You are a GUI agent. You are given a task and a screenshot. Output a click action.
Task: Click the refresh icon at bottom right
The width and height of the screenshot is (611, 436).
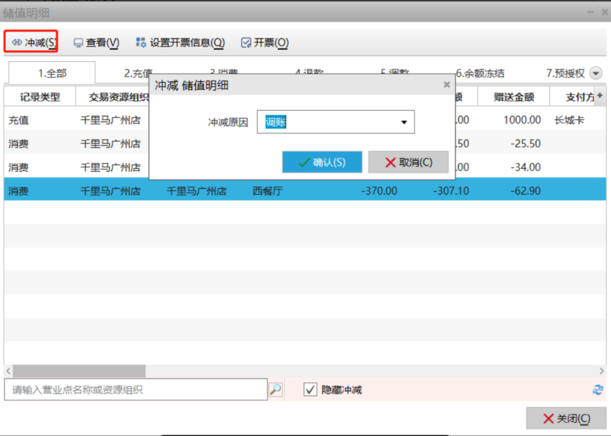pos(598,389)
